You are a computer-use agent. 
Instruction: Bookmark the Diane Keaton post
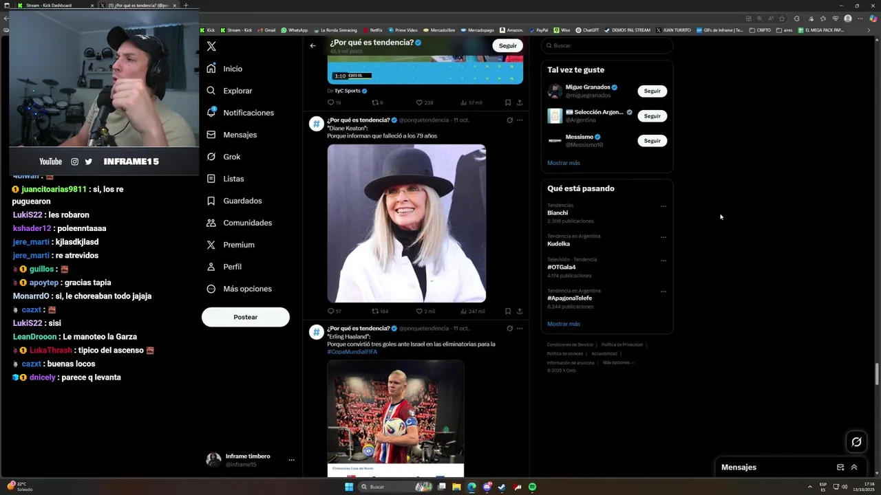click(x=508, y=311)
